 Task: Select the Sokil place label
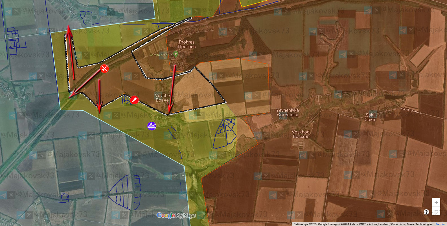click(x=371, y=117)
